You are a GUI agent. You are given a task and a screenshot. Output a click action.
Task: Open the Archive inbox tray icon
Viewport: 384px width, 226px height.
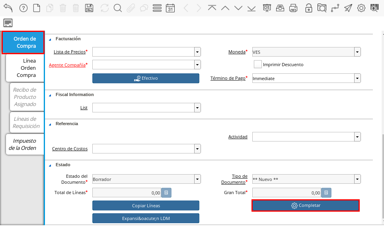click(280, 8)
